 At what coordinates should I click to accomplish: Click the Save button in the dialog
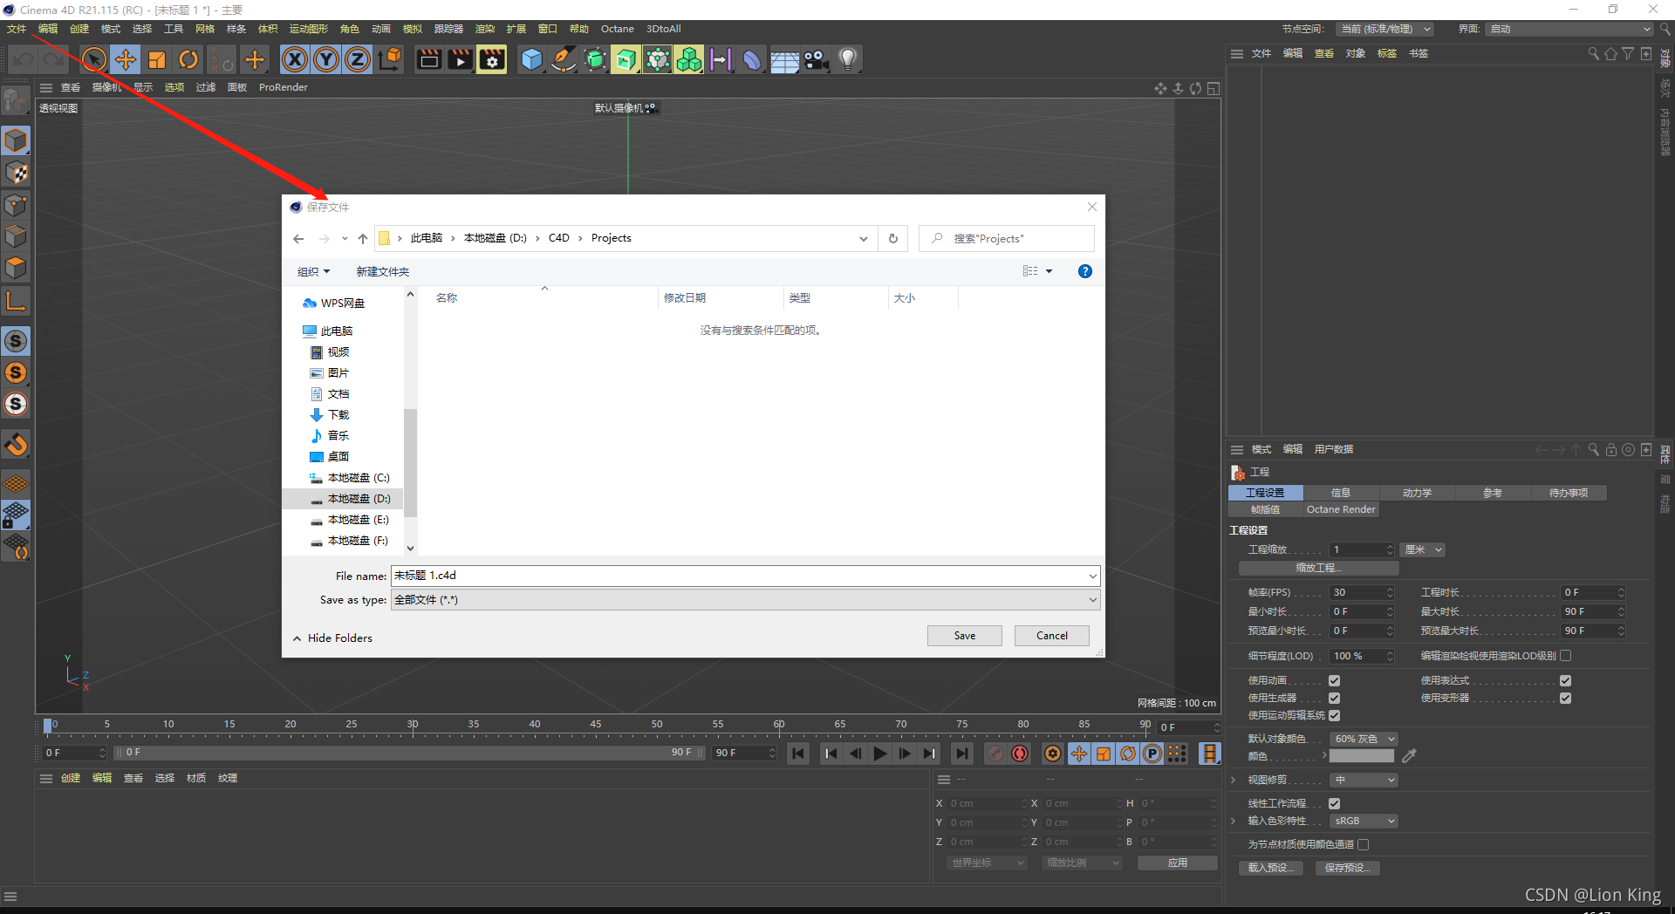coord(964,635)
